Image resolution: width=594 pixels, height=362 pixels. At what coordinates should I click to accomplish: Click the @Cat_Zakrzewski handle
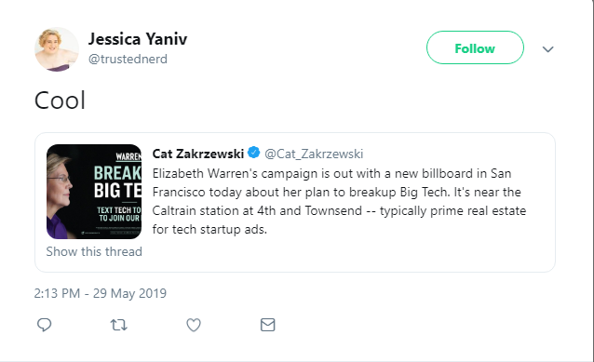314,154
